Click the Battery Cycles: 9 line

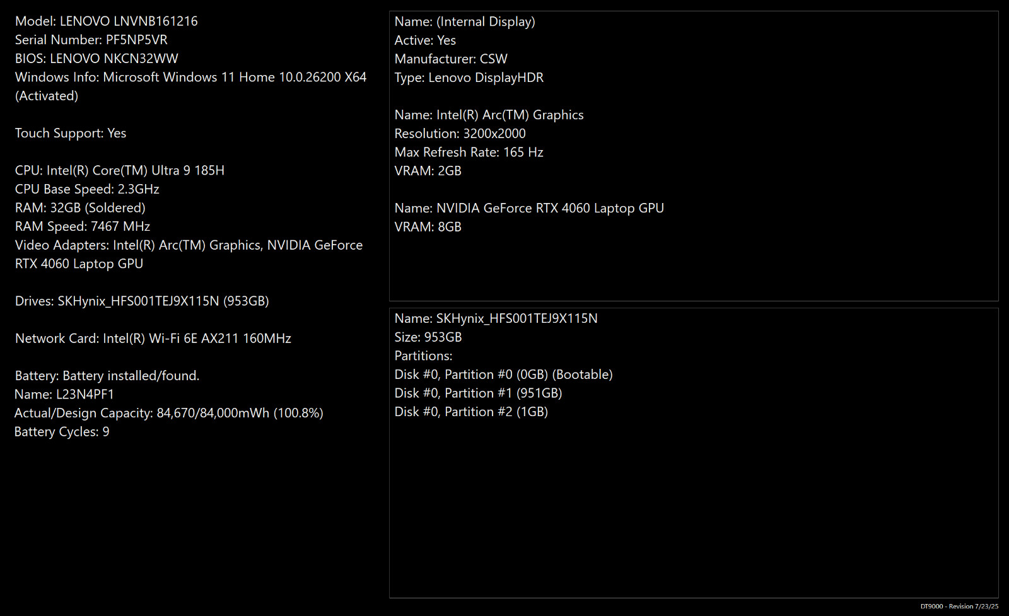[62, 432]
